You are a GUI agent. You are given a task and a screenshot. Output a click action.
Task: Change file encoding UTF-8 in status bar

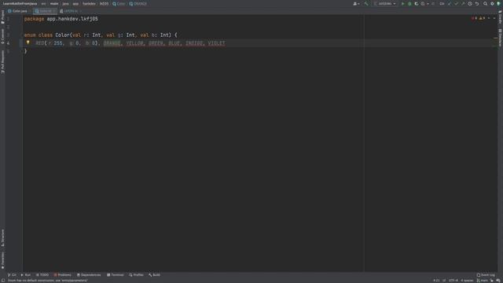point(453,281)
